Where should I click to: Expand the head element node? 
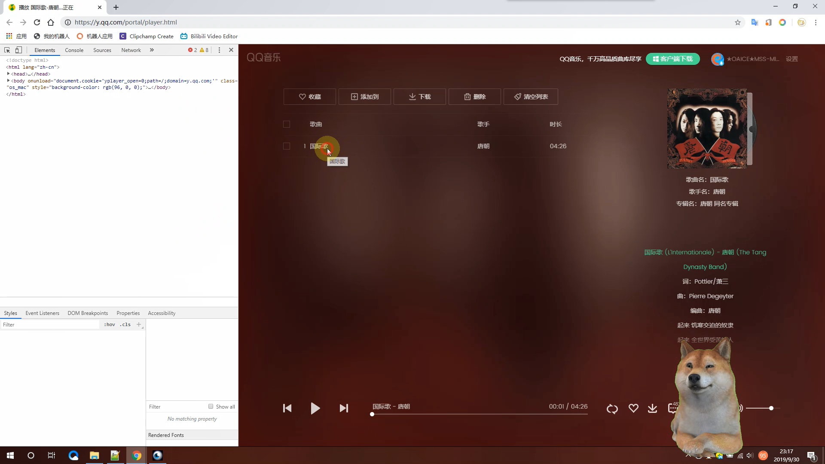8,74
